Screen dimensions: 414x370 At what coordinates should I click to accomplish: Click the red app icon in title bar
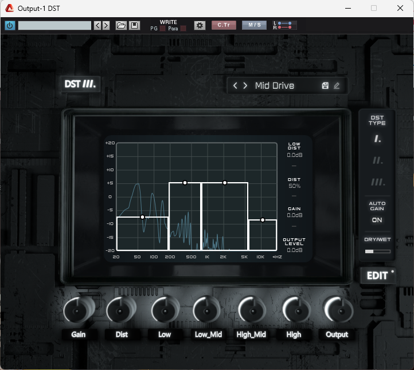pos(10,8)
